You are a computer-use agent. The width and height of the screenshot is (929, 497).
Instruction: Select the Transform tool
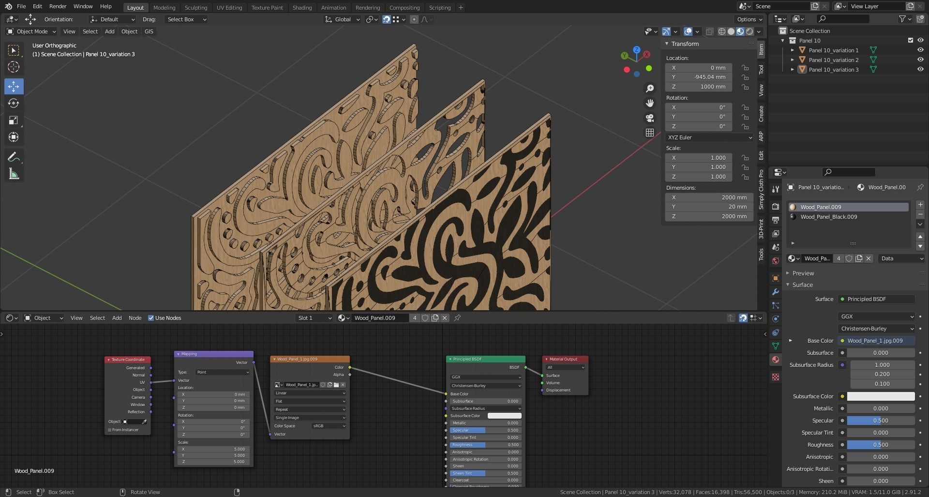coord(14,137)
